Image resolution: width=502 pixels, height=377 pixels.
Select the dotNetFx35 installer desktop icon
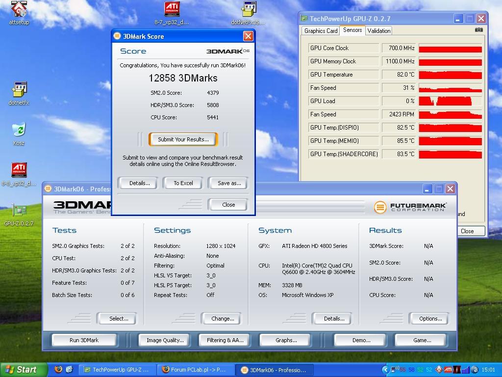click(x=249, y=9)
